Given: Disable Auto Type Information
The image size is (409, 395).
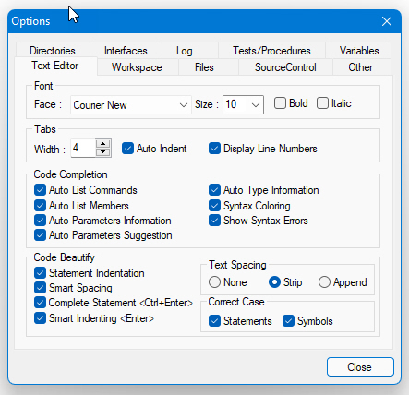Looking at the screenshot, I should pos(214,190).
